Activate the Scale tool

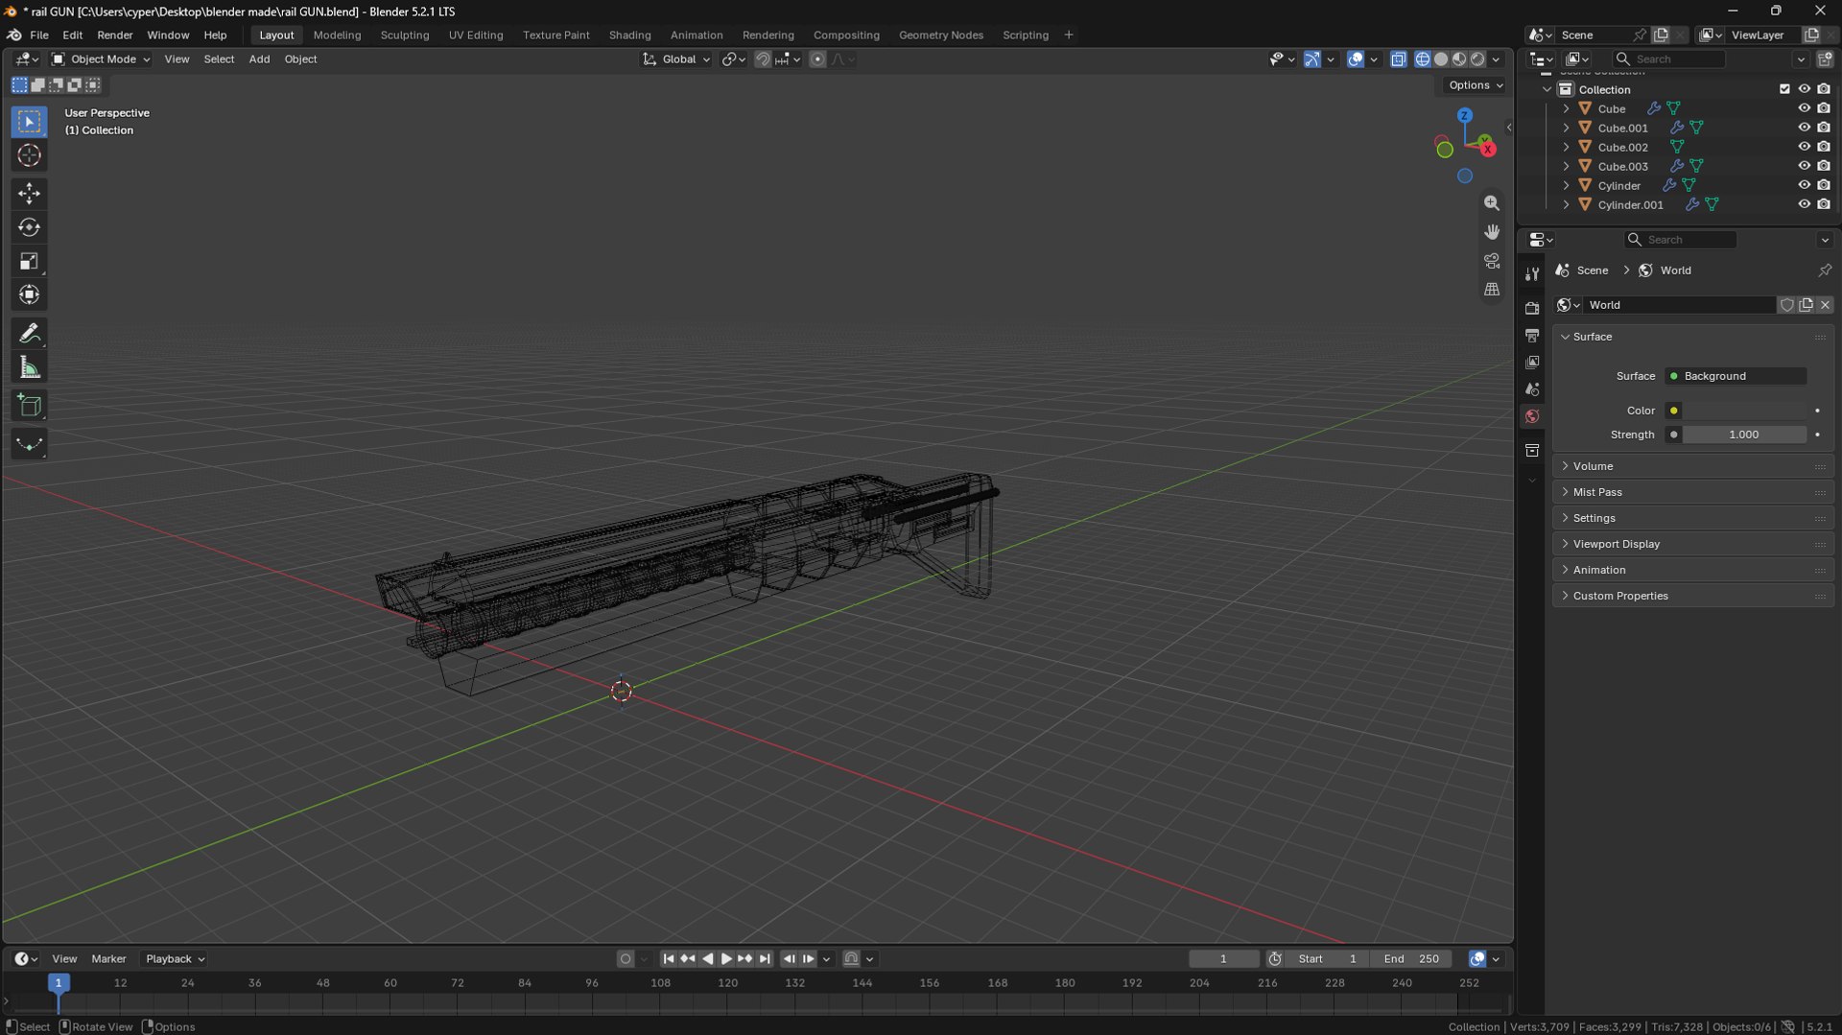29,261
